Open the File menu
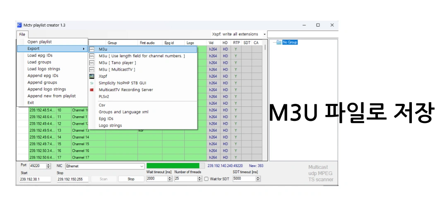The width and height of the screenshot is (447, 207). point(22,34)
